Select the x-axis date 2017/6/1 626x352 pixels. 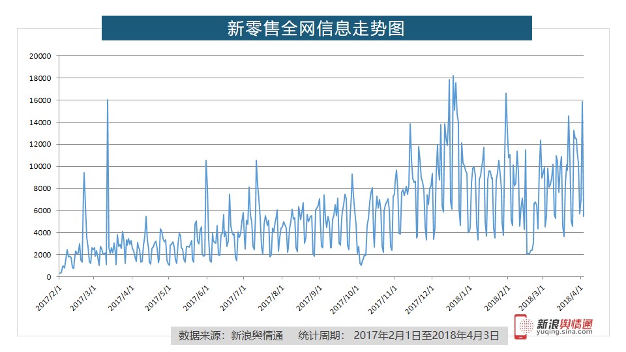tap(196, 298)
